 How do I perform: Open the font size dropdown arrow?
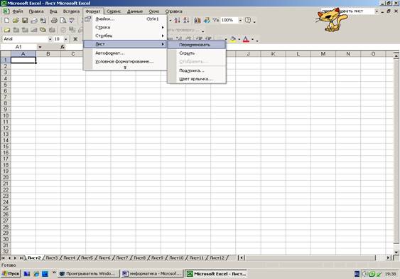pos(66,39)
